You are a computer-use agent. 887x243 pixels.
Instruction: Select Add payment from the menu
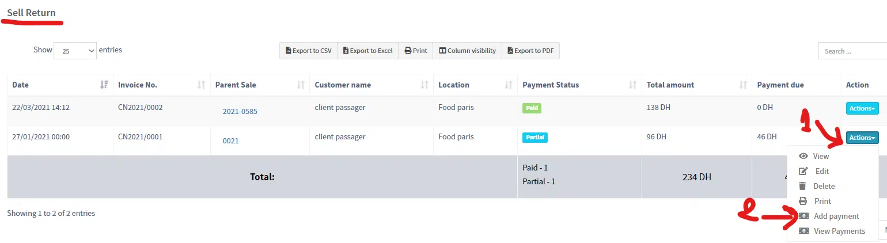tap(836, 216)
